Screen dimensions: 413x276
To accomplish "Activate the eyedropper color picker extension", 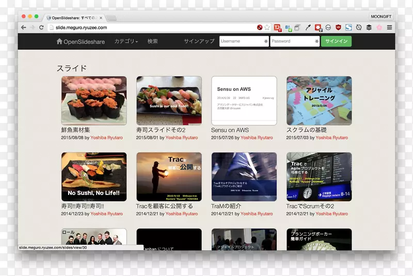I will click(x=308, y=27).
